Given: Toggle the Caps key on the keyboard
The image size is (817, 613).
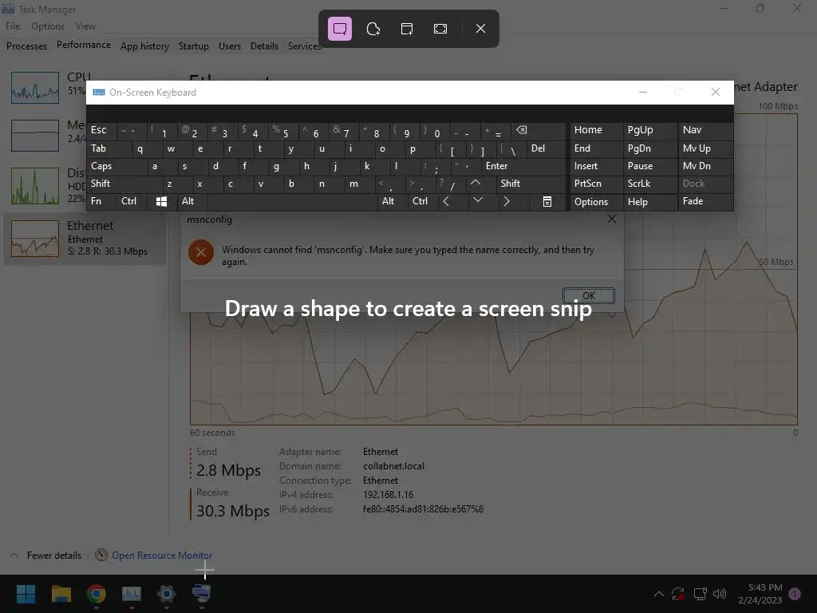Looking at the screenshot, I should [118, 166].
